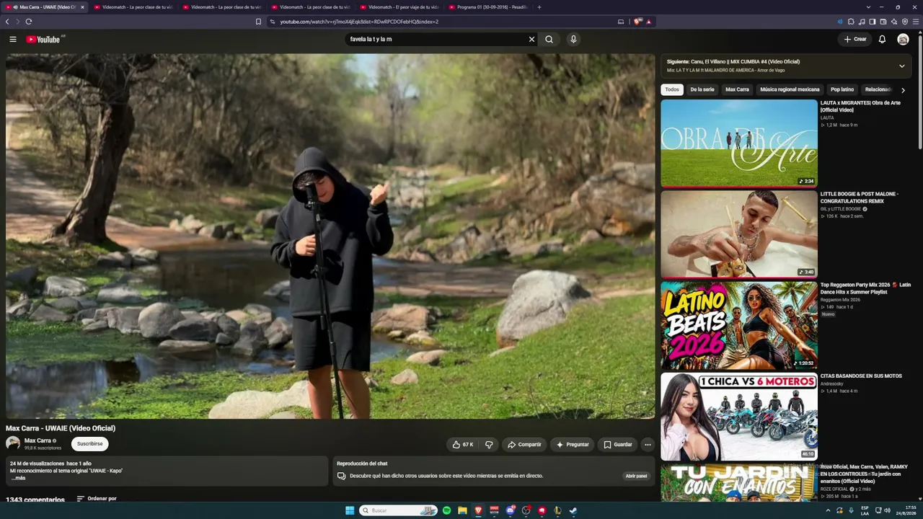The width and height of the screenshot is (923, 519).
Task: Select the 'De la serie' chip
Action: 702,89
